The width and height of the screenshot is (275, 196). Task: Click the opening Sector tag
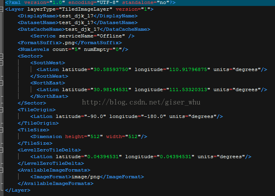click(x=30, y=56)
